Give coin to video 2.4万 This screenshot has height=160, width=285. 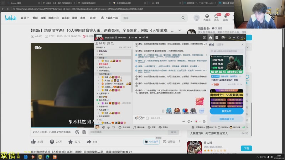pos(56,142)
